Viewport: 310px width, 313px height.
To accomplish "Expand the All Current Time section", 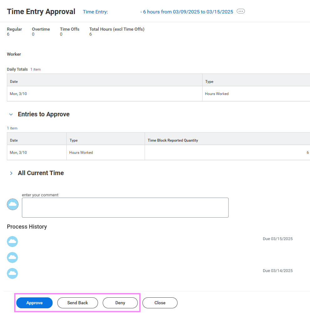I will [x=11, y=173].
